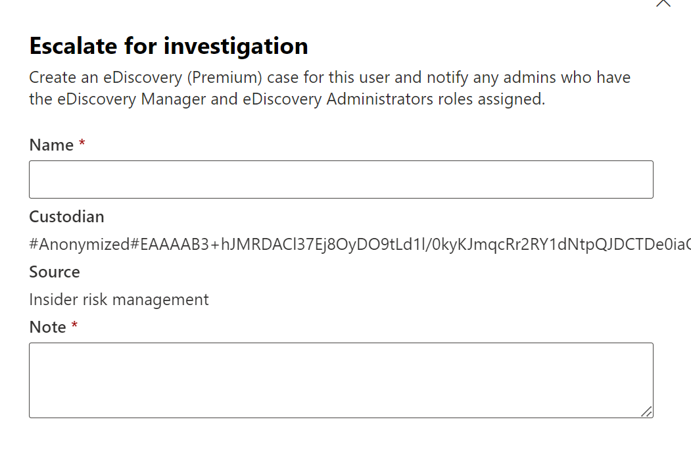
Task: Click the 'Escalate for investigation' heading
Action: (x=169, y=46)
